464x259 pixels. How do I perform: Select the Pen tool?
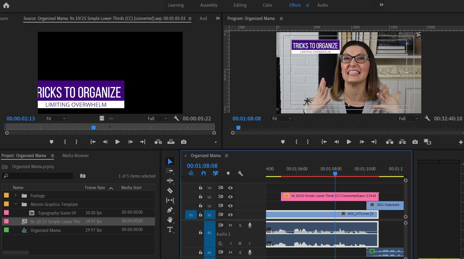coord(170,210)
